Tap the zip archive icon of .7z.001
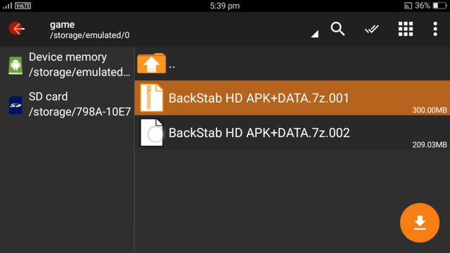The image size is (450, 253). click(152, 98)
